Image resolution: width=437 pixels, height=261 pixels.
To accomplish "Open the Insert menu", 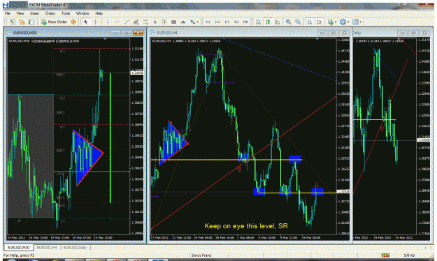I will point(34,13).
